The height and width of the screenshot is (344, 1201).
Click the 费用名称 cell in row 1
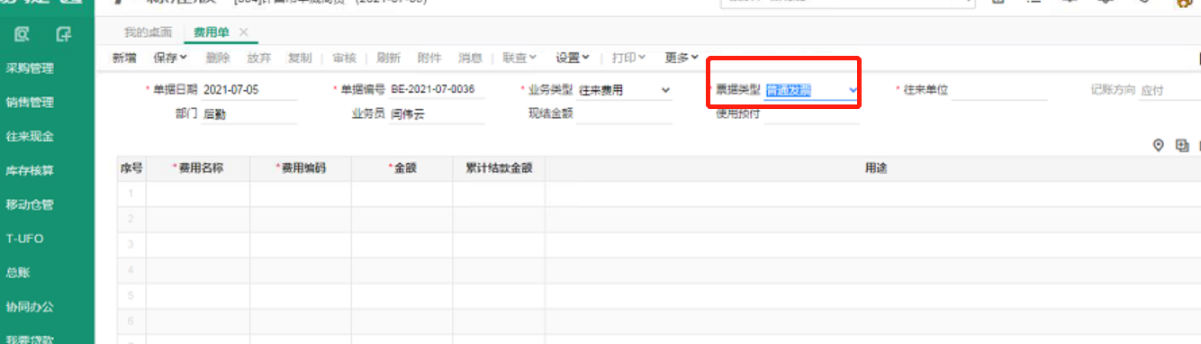pos(198,194)
